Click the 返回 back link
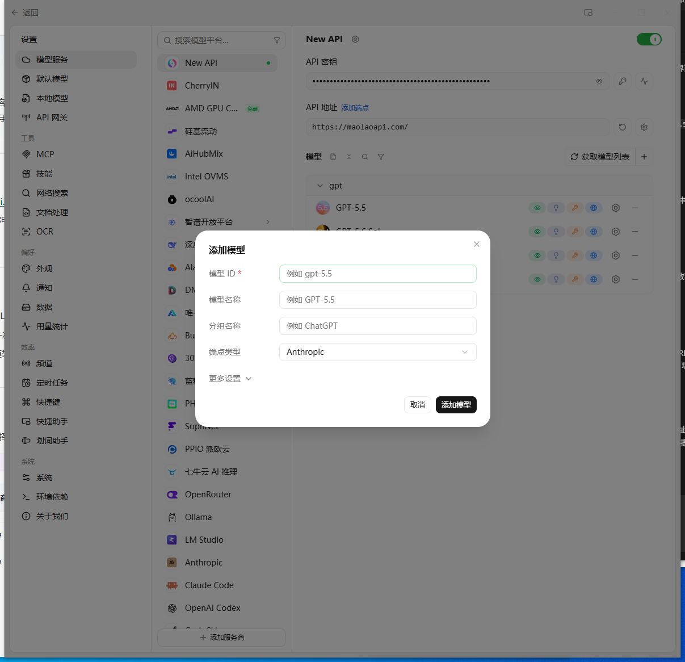The image size is (685, 662). (x=25, y=12)
